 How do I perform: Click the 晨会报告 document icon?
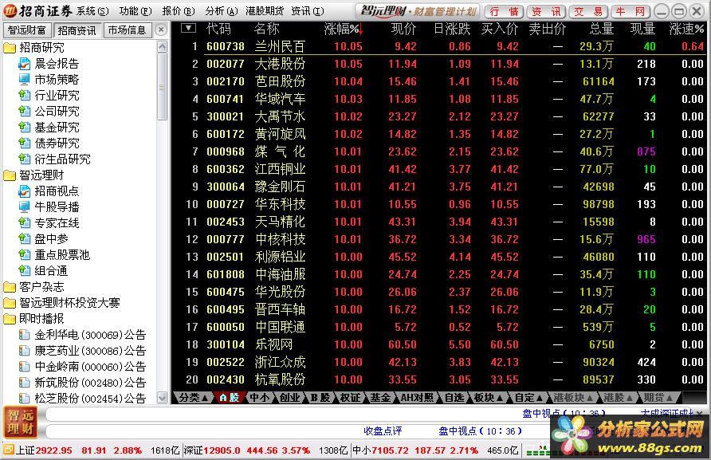click(x=24, y=64)
